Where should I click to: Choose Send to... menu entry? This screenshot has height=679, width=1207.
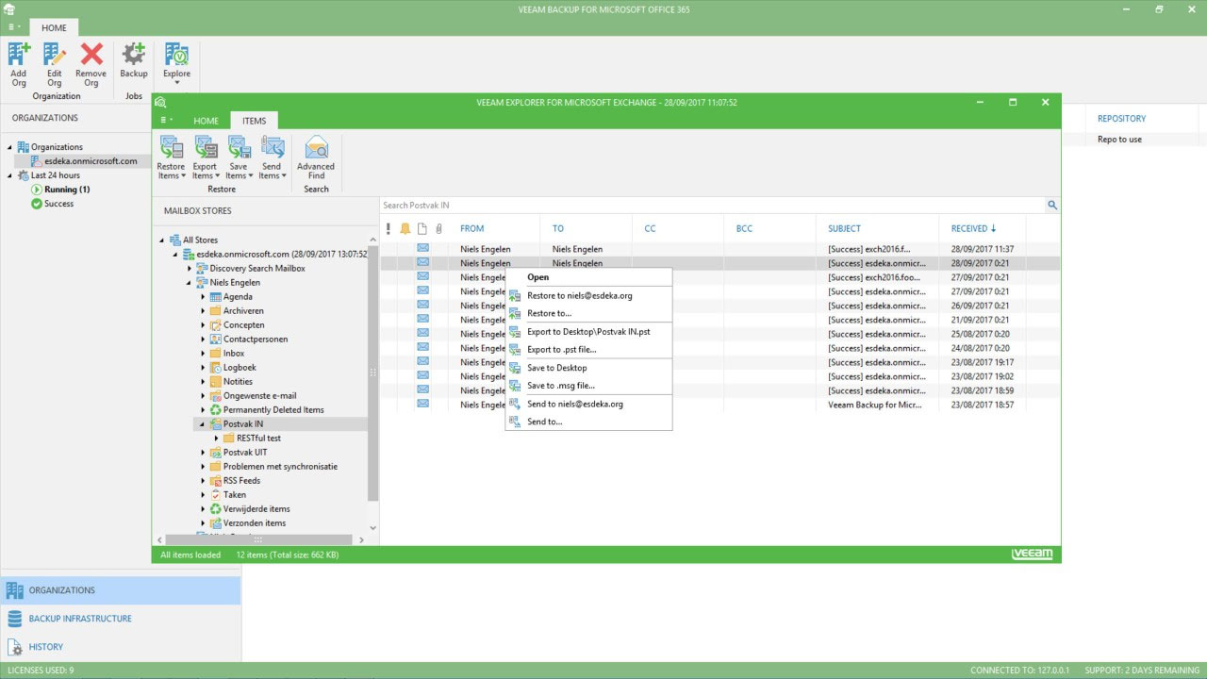[588, 422]
